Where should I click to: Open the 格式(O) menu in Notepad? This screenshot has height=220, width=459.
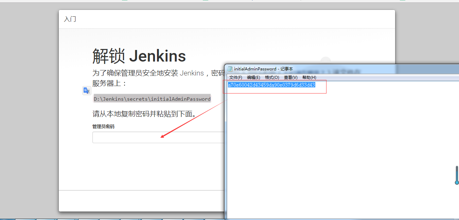pyautogui.click(x=272, y=78)
